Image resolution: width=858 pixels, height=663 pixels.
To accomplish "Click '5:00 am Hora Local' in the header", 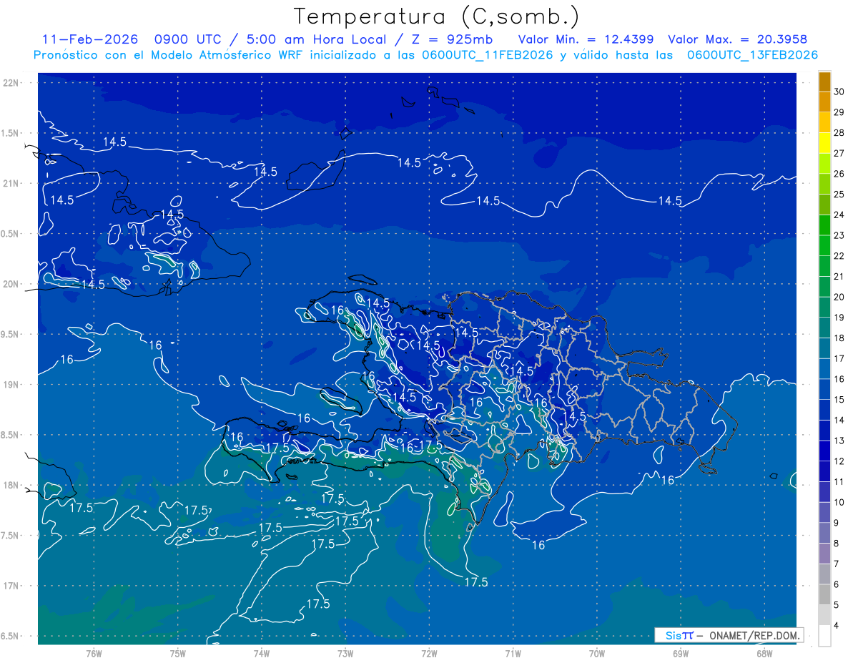I will point(317,39).
